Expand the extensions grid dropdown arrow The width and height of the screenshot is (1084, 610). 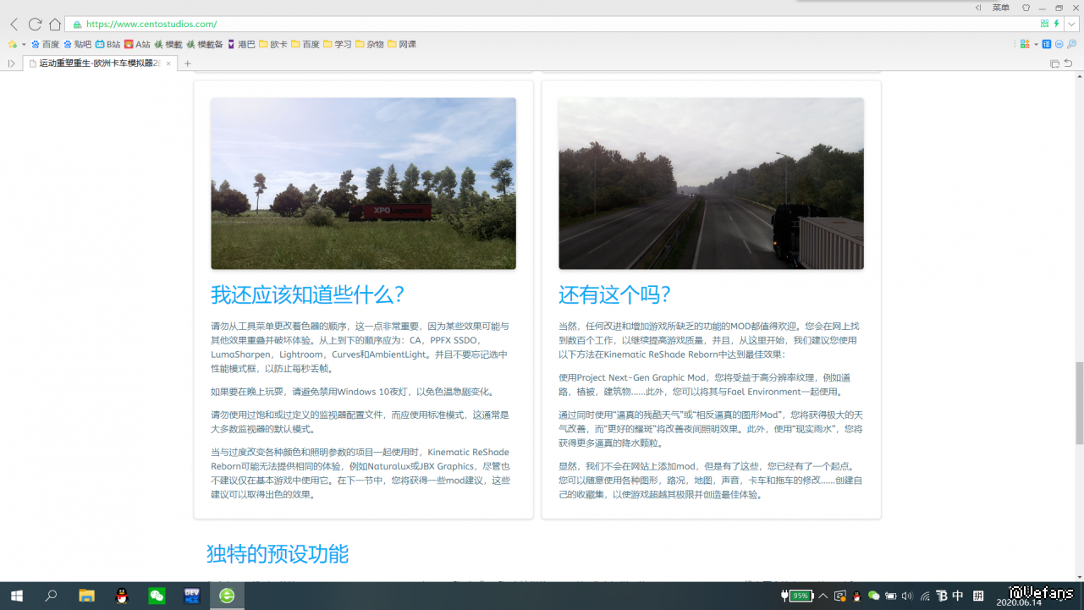click(x=1035, y=44)
